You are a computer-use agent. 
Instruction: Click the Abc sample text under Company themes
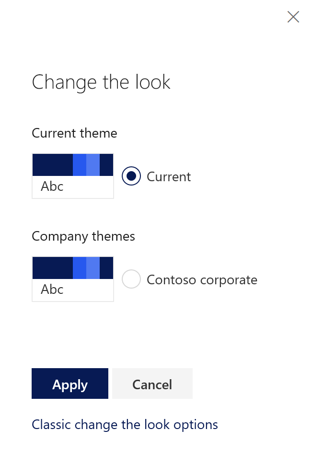click(x=52, y=290)
